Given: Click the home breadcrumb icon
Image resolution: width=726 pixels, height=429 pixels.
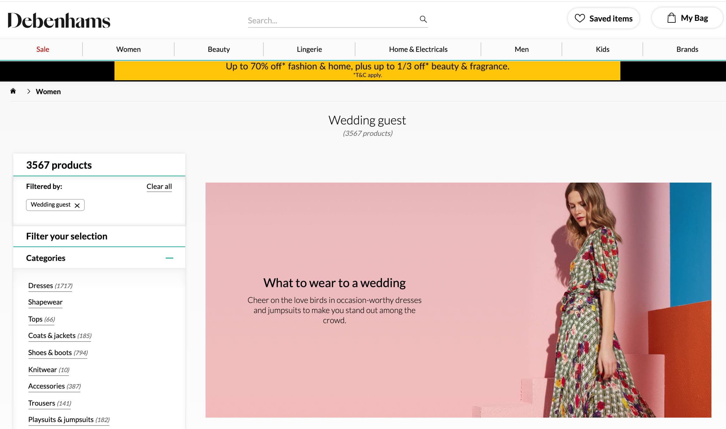Looking at the screenshot, I should 14,91.
